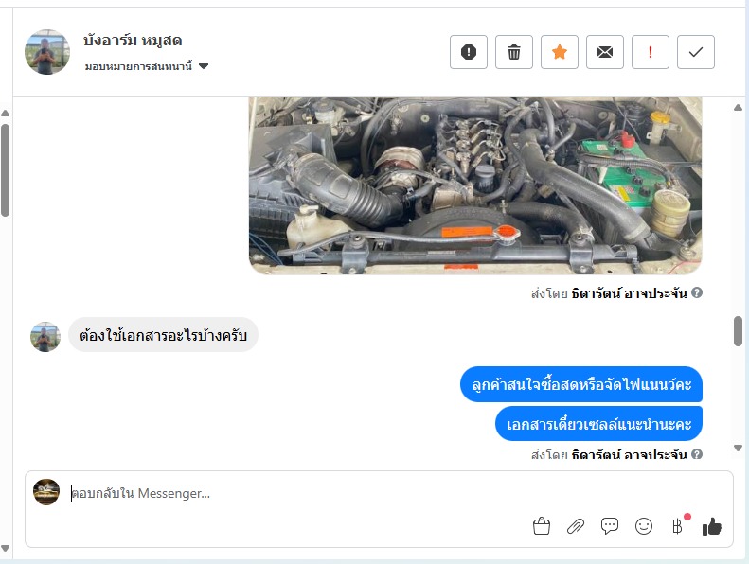Flag conversation with red exclamation priority icon

tap(651, 52)
